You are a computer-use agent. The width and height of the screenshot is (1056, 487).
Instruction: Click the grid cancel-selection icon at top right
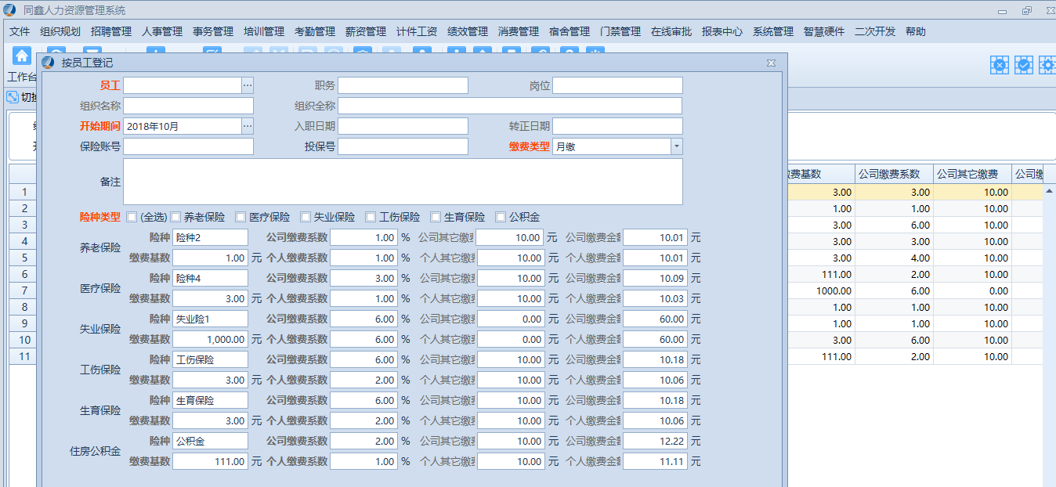(999, 65)
